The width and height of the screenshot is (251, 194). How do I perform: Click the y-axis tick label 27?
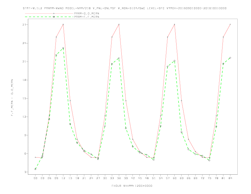coord(24,25)
